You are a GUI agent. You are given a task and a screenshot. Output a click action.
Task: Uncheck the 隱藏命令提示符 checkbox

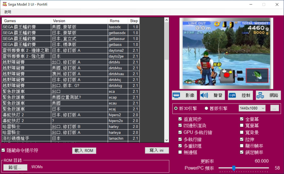click(x=3, y=150)
